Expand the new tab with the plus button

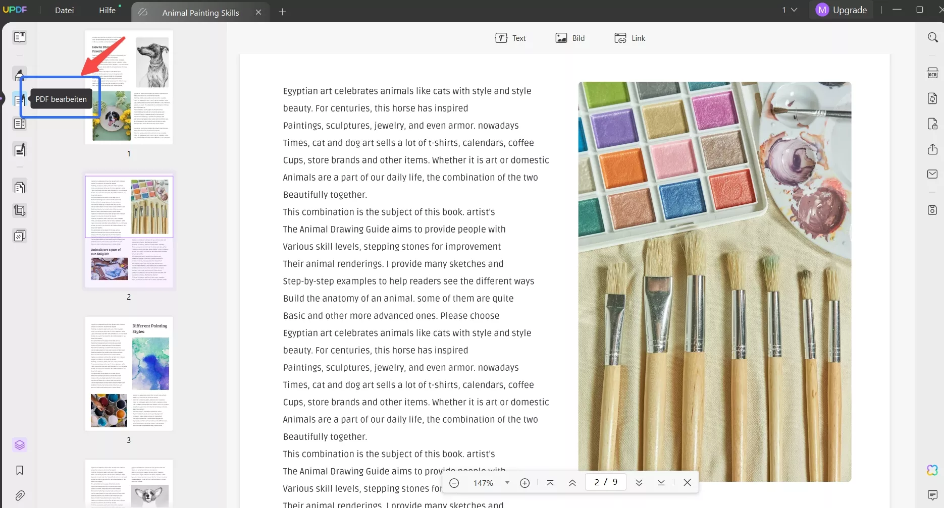(x=282, y=12)
